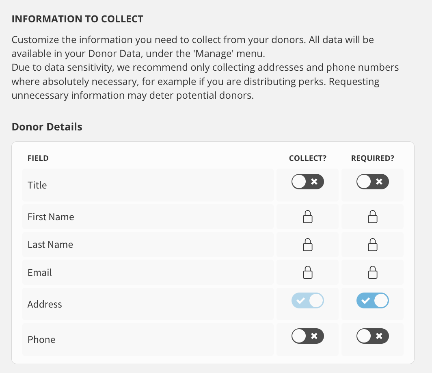
Task: Toggle Title as a required field
Action: pos(372,182)
